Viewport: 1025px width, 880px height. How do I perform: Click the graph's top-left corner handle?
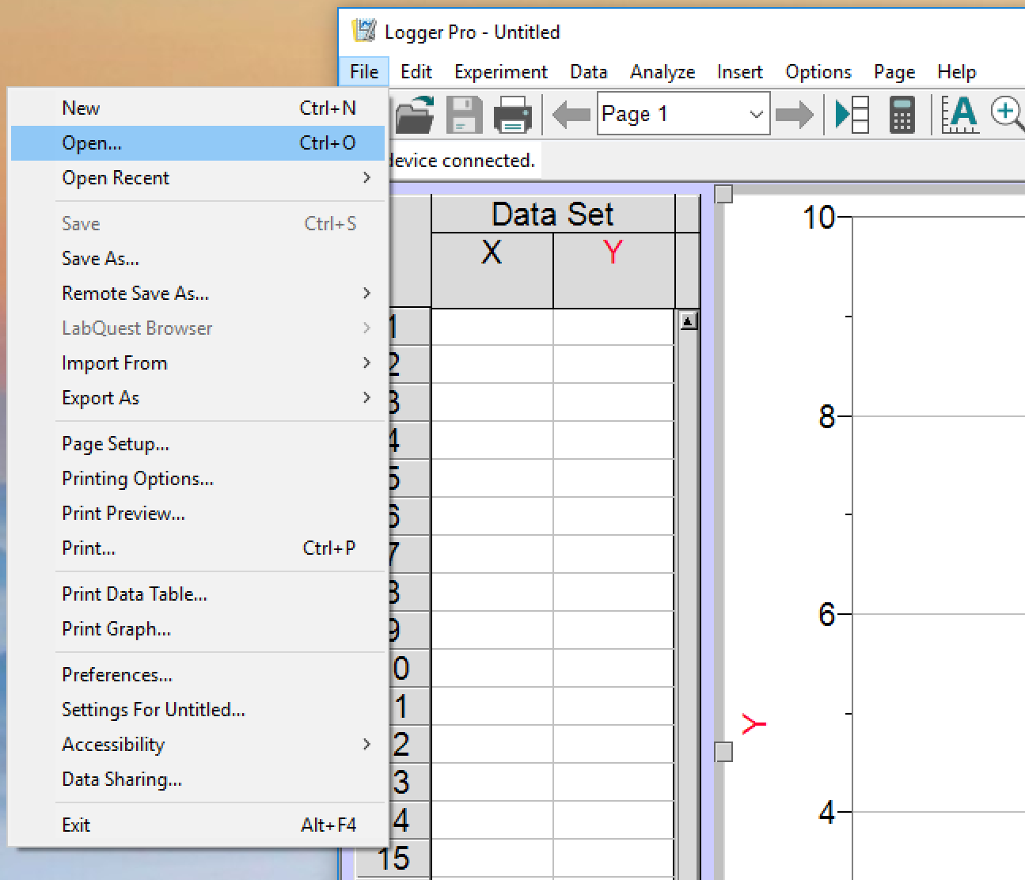(x=723, y=194)
